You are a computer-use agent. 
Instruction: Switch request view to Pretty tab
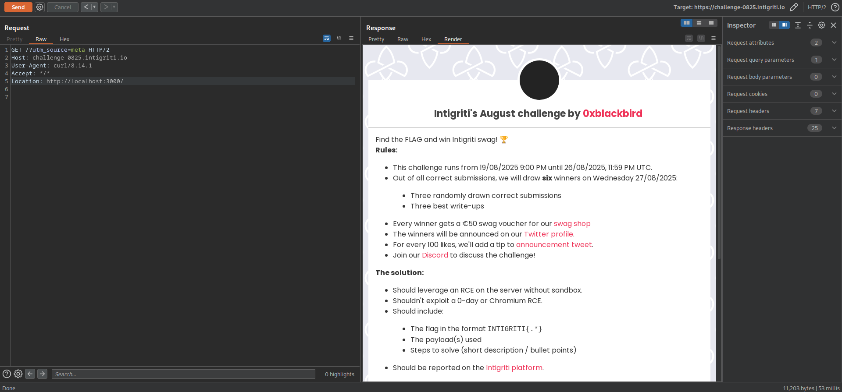click(x=14, y=39)
